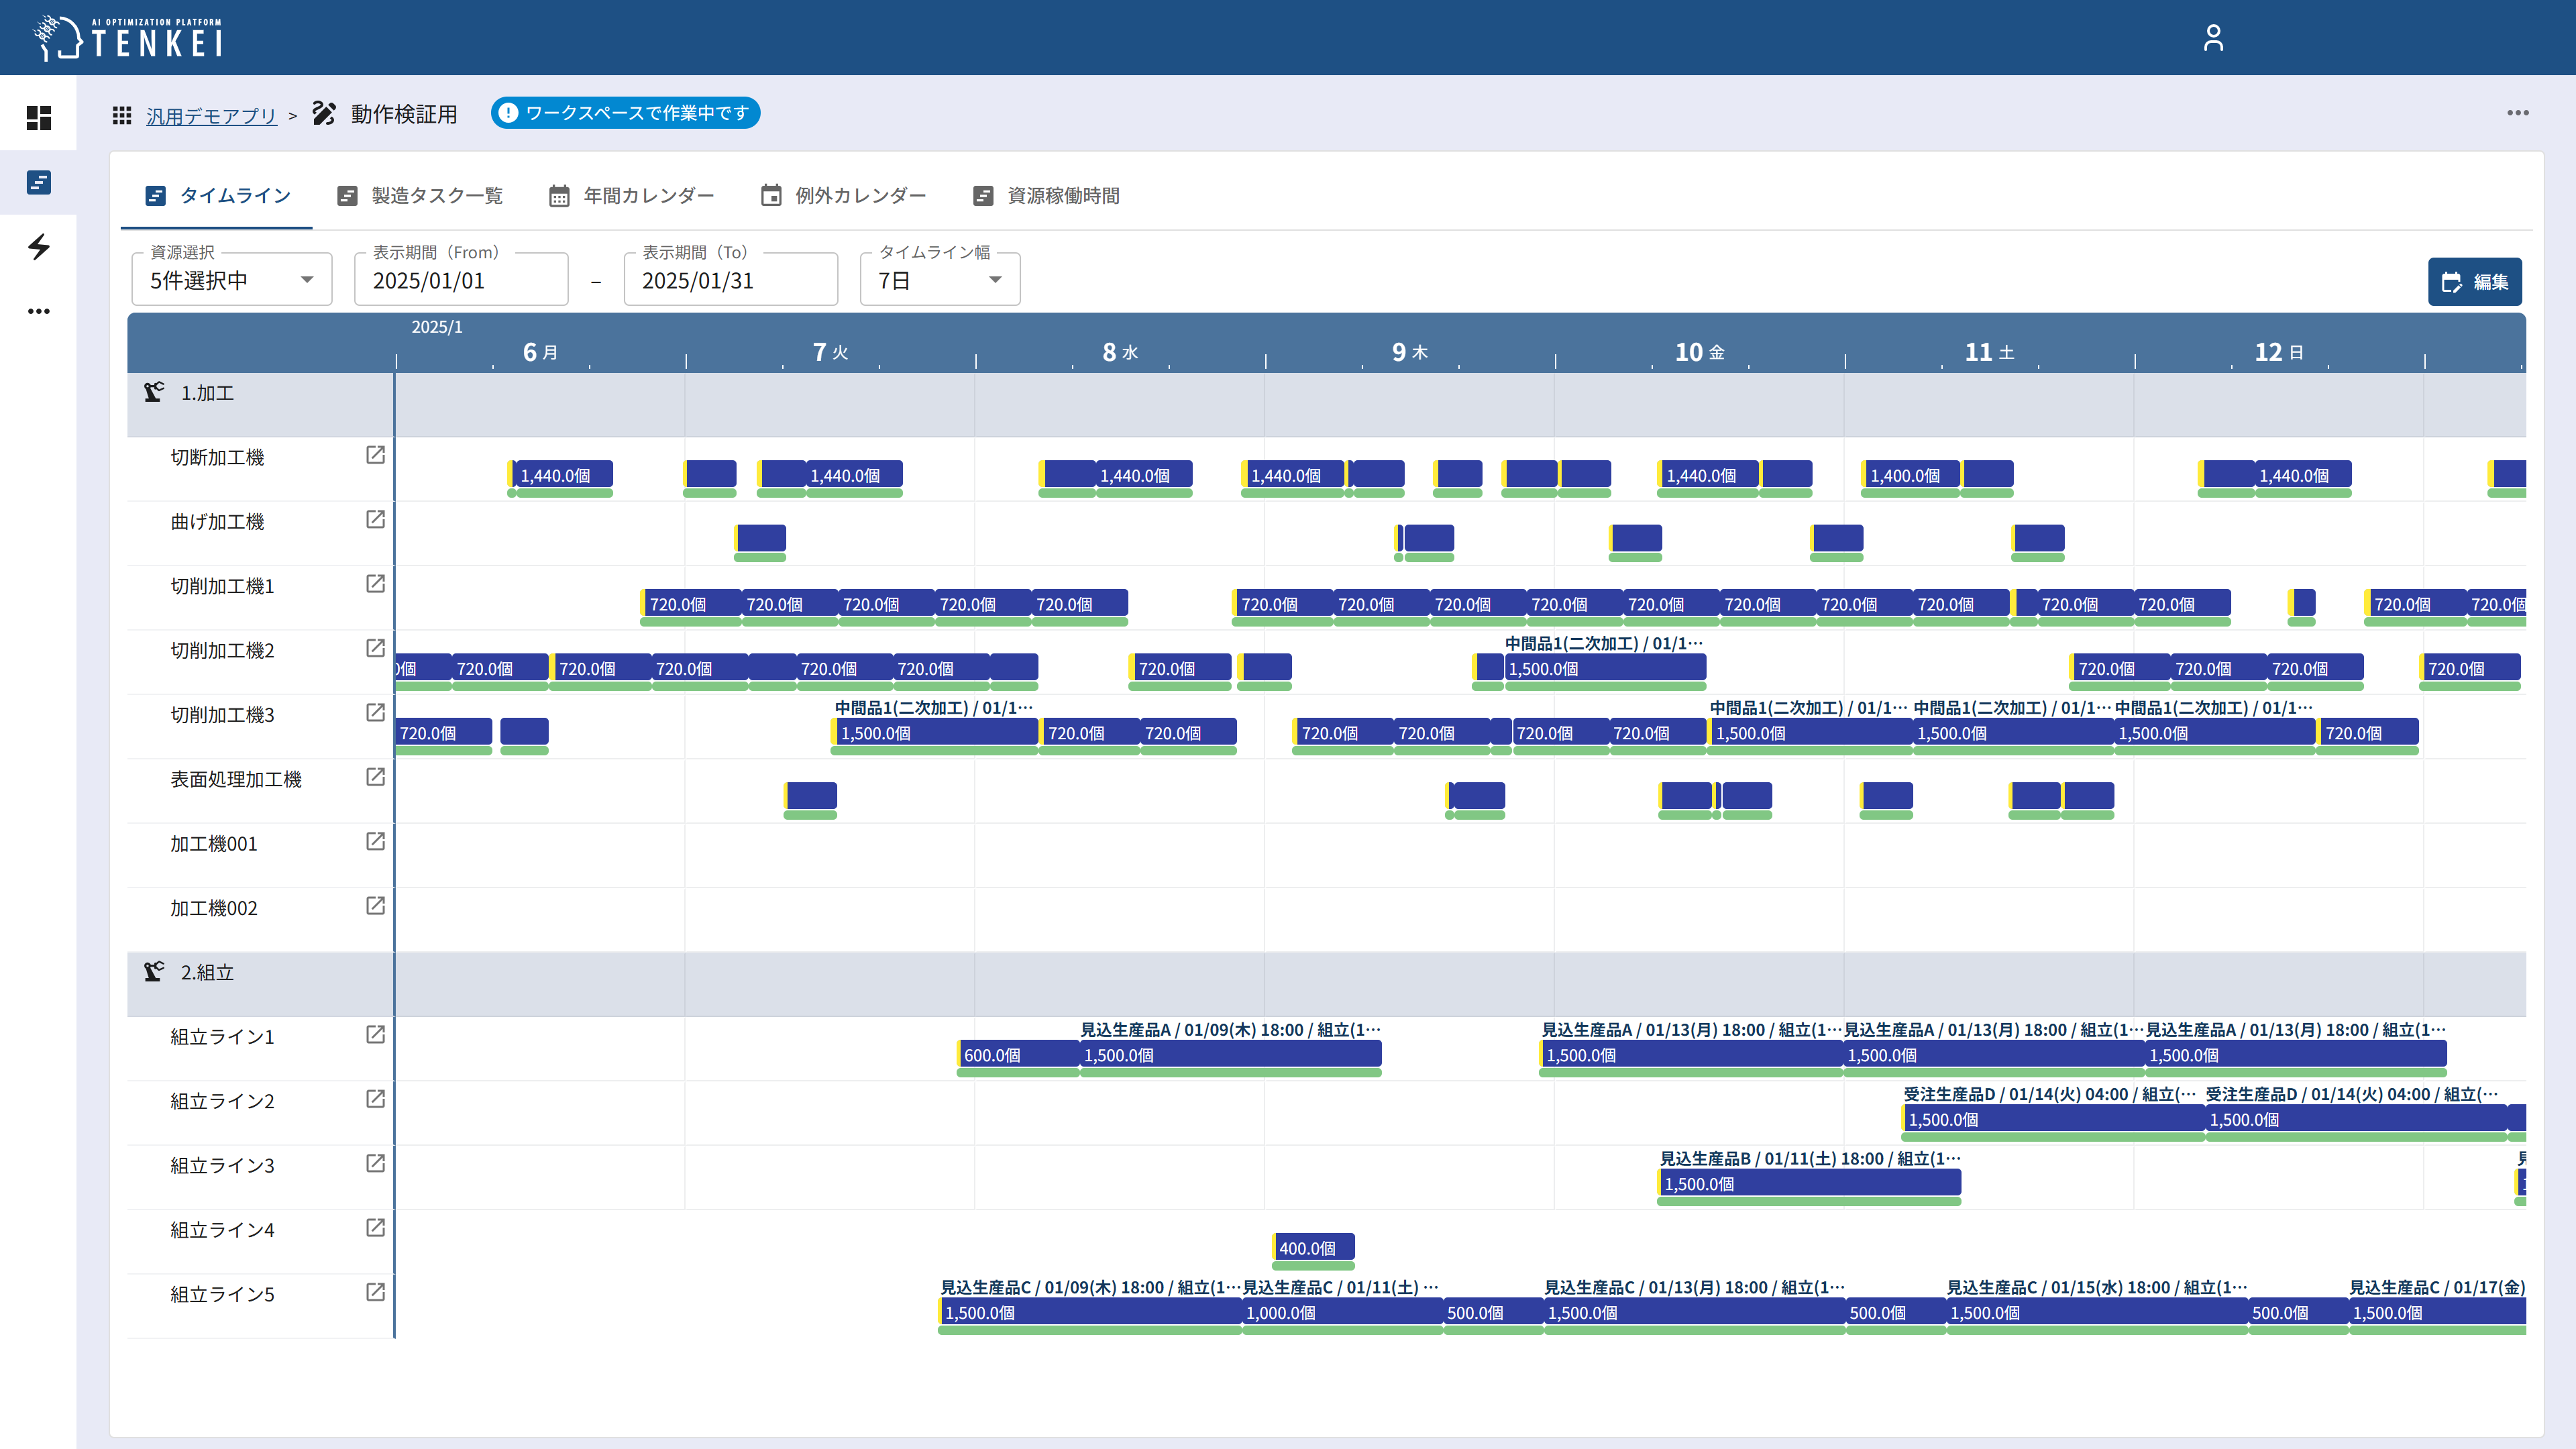The height and width of the screenshot is (1449, 2576).
Task: Open the dashboard icon in sidebar
Action: coord(38,118)
